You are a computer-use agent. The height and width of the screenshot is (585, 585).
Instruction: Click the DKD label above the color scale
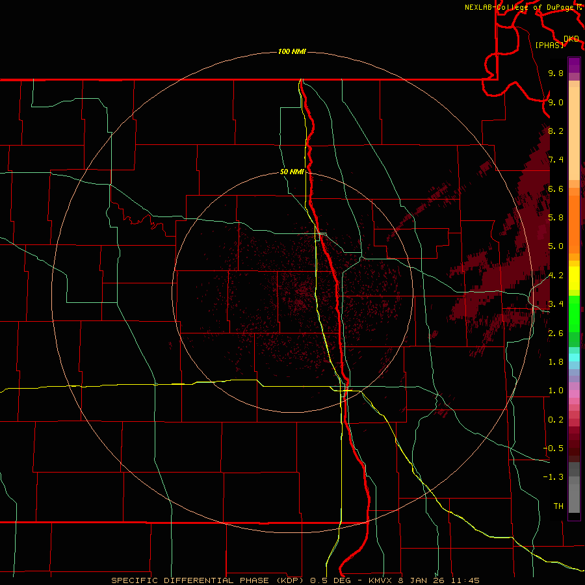tap(571, 39)
